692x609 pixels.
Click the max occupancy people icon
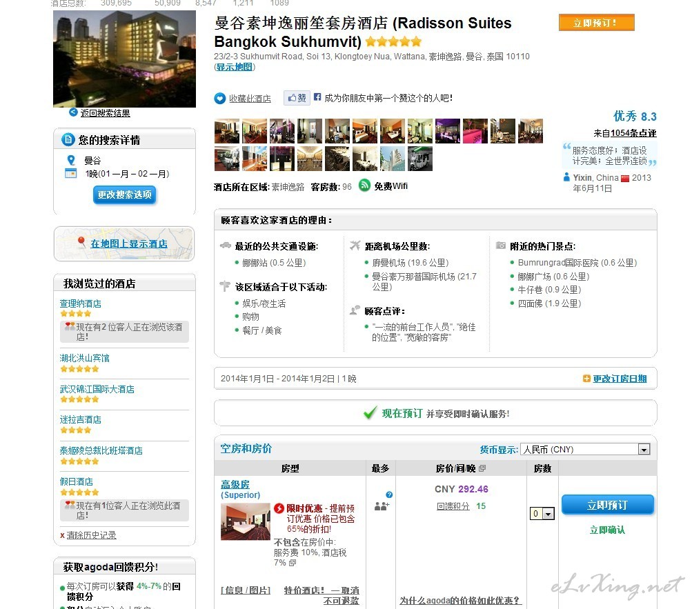click(x=382, y=506)
